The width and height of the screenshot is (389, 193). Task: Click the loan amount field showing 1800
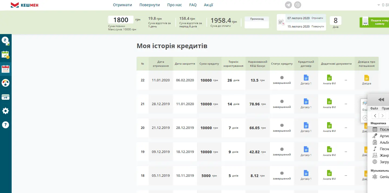pyautogui.click(x=121, y=20)
